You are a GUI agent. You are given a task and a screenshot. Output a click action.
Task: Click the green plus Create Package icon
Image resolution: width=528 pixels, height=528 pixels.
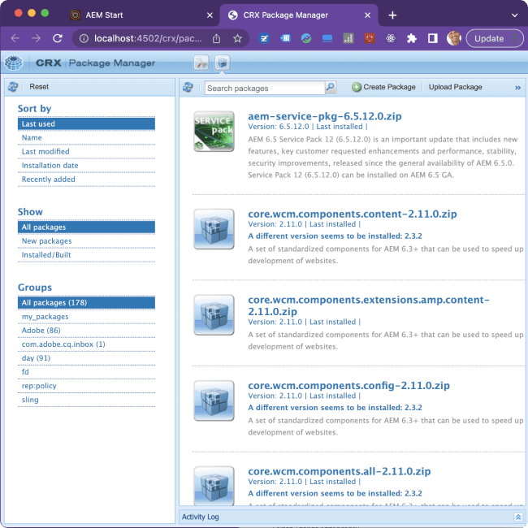pos(357,87)
